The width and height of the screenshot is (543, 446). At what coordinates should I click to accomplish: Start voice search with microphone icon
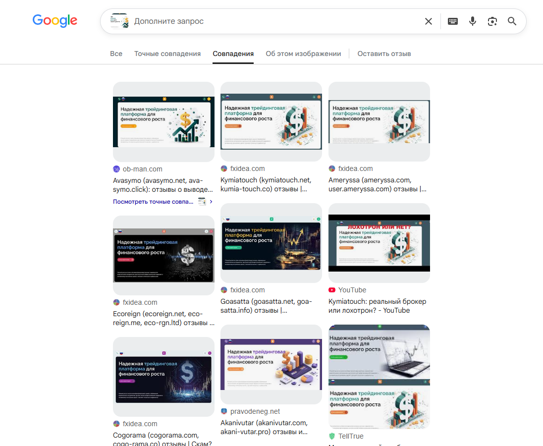pyautogui.click(x=472, y=21)
